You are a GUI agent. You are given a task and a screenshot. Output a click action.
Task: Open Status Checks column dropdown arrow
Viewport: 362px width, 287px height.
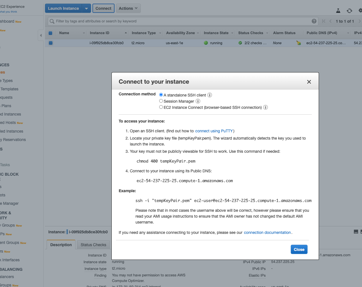coord(267,33)
